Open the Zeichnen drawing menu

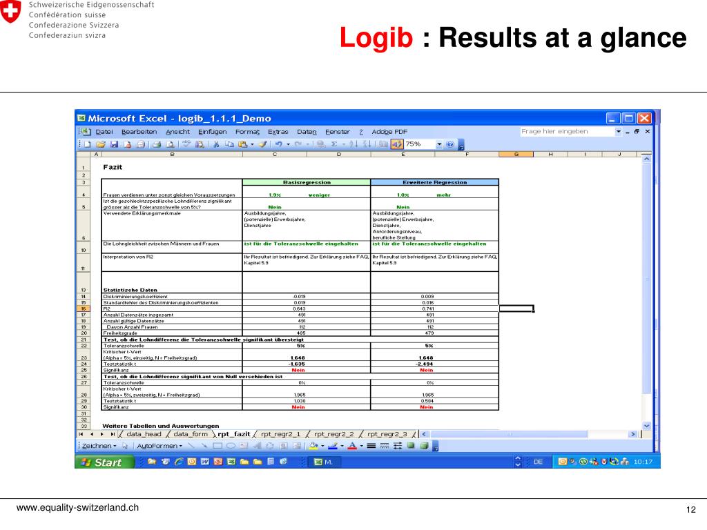tap(99, 446)
